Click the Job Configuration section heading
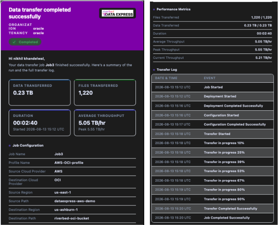The height and width of the screenshot is (225, 278). point(28,146)
